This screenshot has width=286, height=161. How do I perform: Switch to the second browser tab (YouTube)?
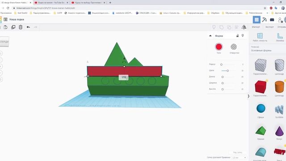coord(51,3)
